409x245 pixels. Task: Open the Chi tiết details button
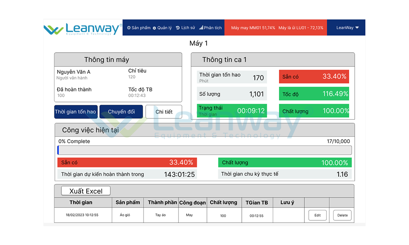click(x=164, y=112)
